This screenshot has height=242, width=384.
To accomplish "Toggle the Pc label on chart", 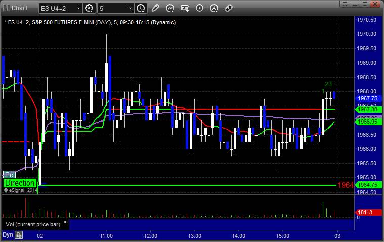I will pos(9,175).
